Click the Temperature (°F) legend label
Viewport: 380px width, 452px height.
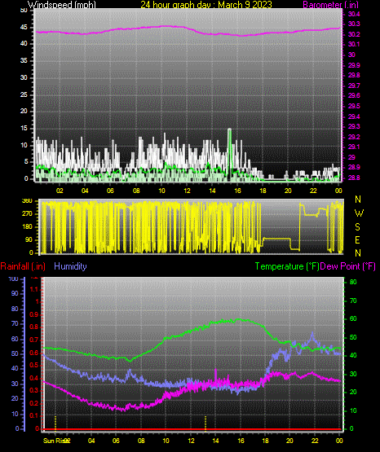point(287,266)
